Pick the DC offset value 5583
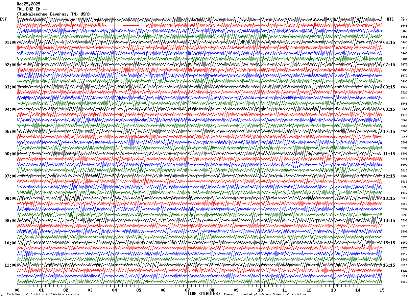The image size is (409, 299). [404, 131]
